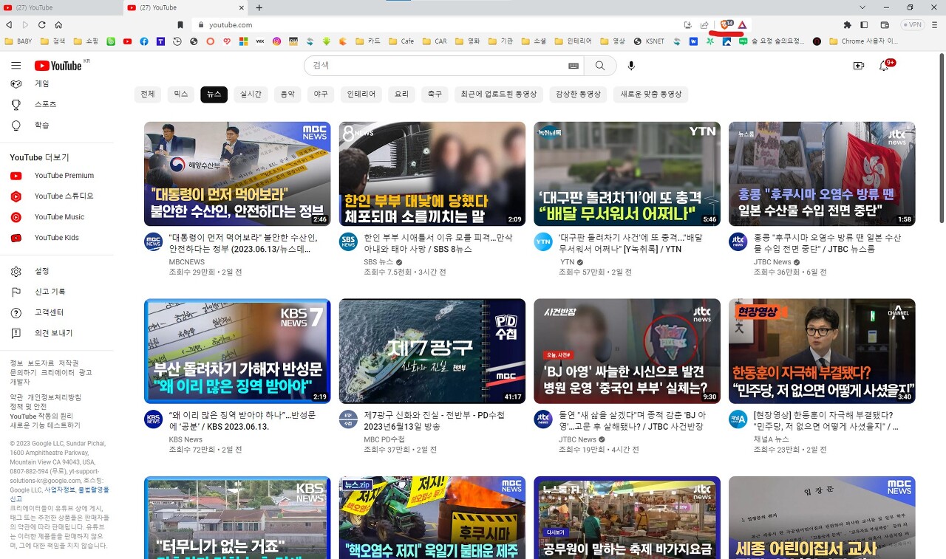Viewport: 946px width, 559px height.
Task: Click MBC NEWS channel avatar
Action: pos(154,241)
